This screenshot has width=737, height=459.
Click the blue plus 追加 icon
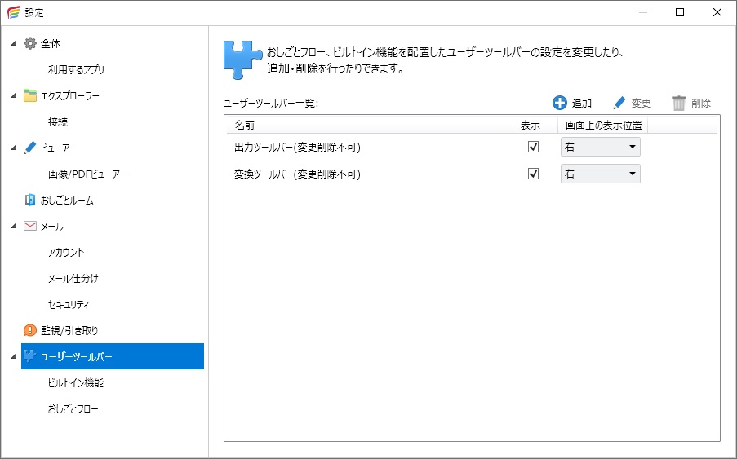[559, 103]
